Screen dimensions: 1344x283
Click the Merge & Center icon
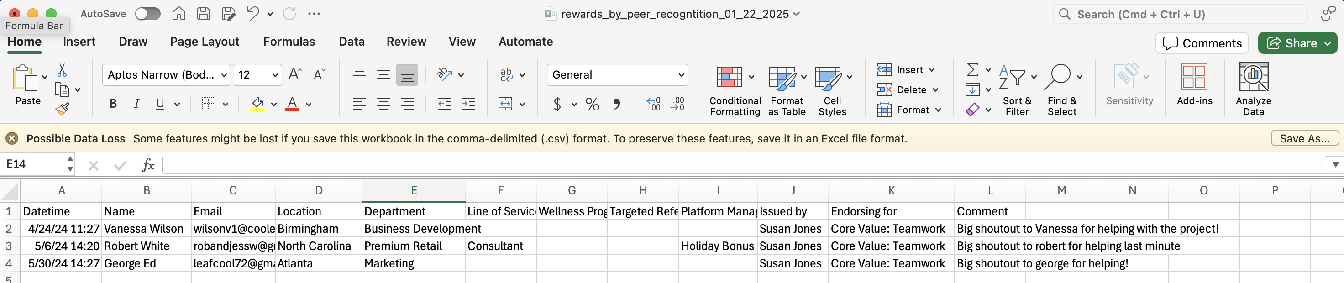pos(505,104)
